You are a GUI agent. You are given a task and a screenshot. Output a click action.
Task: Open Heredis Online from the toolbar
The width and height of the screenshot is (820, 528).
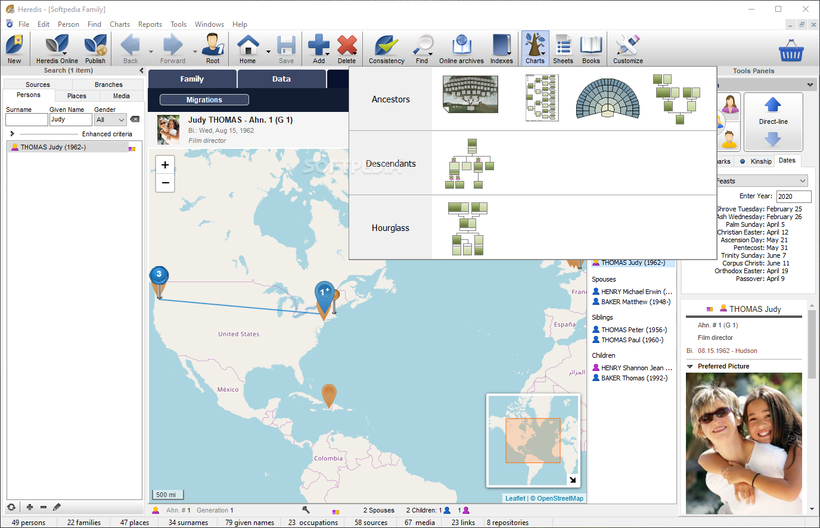pyautogui.click(x=57, y=49)
